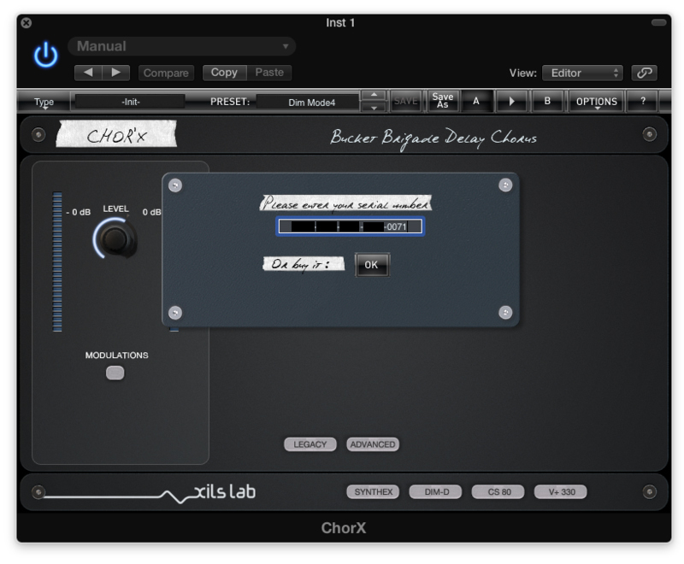Copy A to B with arrow button

click(x=512, y=101)
